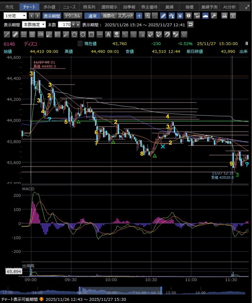Viewport: 252px width, 303px height.
Task: Click the テクニカル button
Action: (x=72, y=15)
